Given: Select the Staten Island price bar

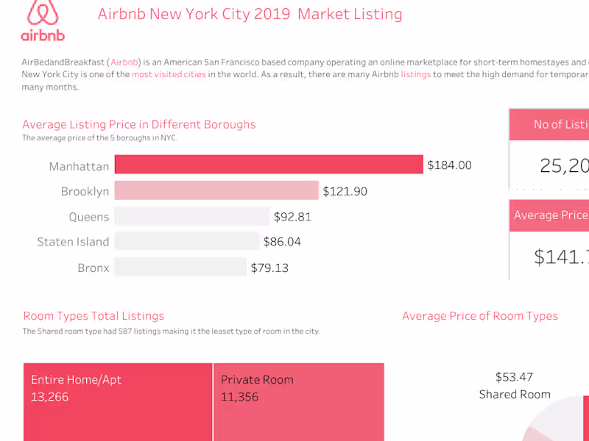Looking at the screenshot, I should click(187, 242).
